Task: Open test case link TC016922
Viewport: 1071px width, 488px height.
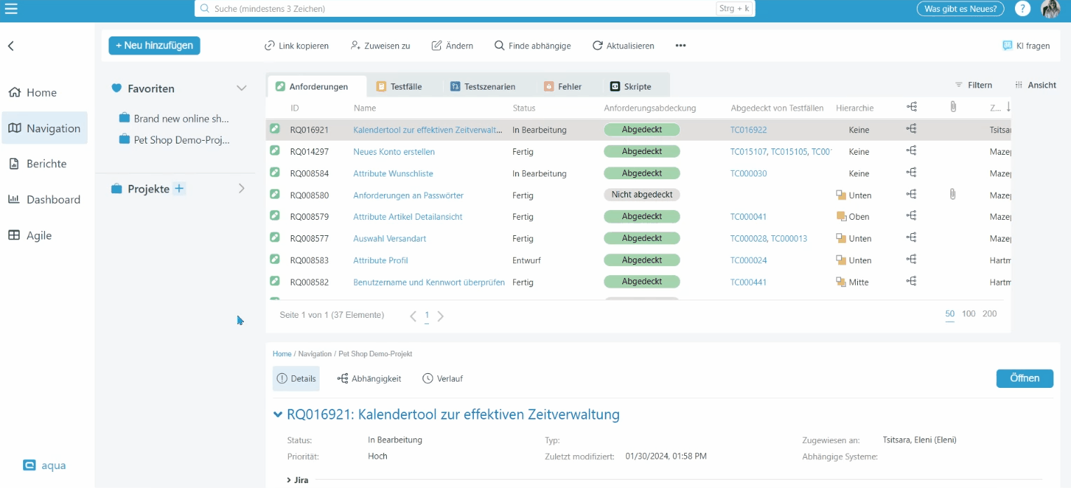Action: click(x=749, y=130)
